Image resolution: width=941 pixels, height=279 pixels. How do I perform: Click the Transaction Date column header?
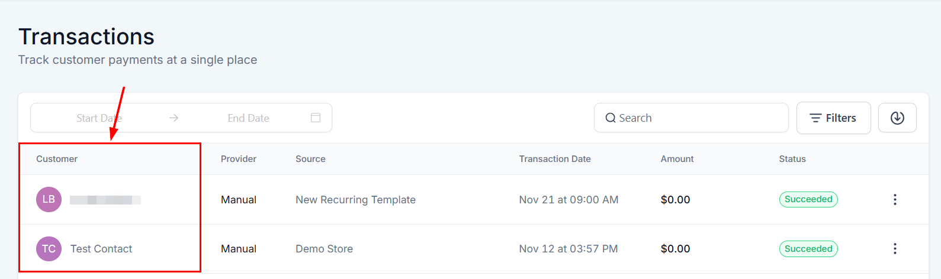[x=555, y=159]
